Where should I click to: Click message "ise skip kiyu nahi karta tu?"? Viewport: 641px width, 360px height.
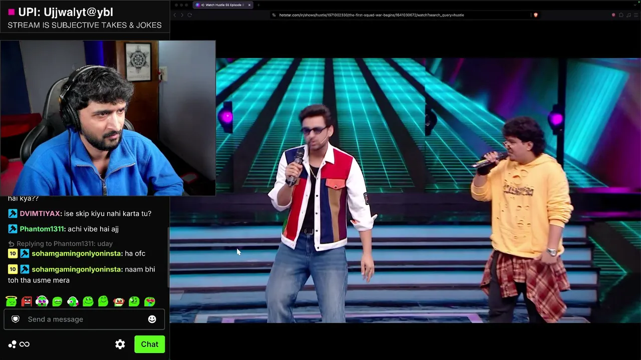pos(108,213)
